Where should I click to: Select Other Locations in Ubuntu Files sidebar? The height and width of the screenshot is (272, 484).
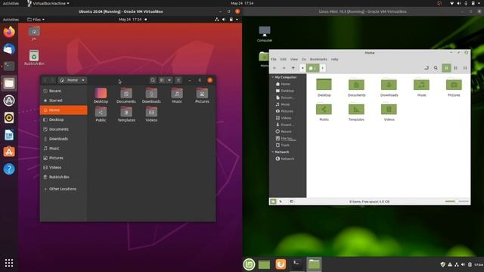pyautogui.click(x=64, y=189)
